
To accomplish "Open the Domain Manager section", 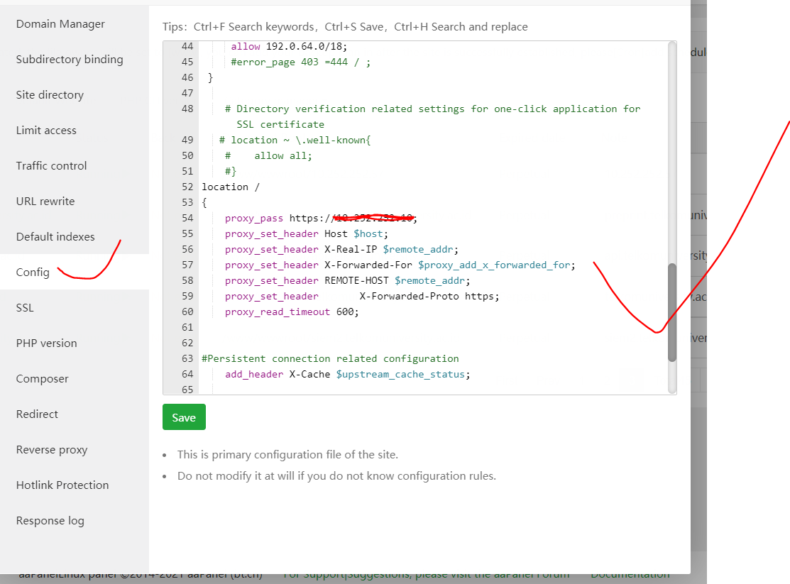I will 60,24.
